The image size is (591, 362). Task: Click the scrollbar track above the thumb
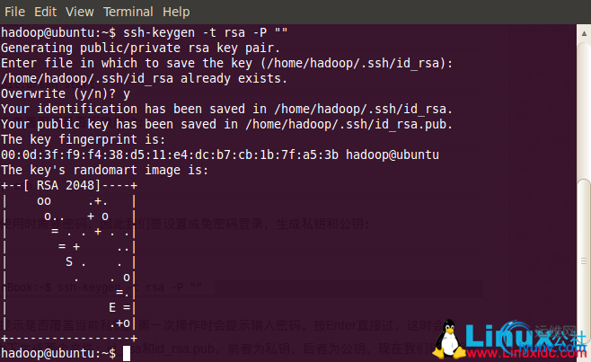[584, 110]
